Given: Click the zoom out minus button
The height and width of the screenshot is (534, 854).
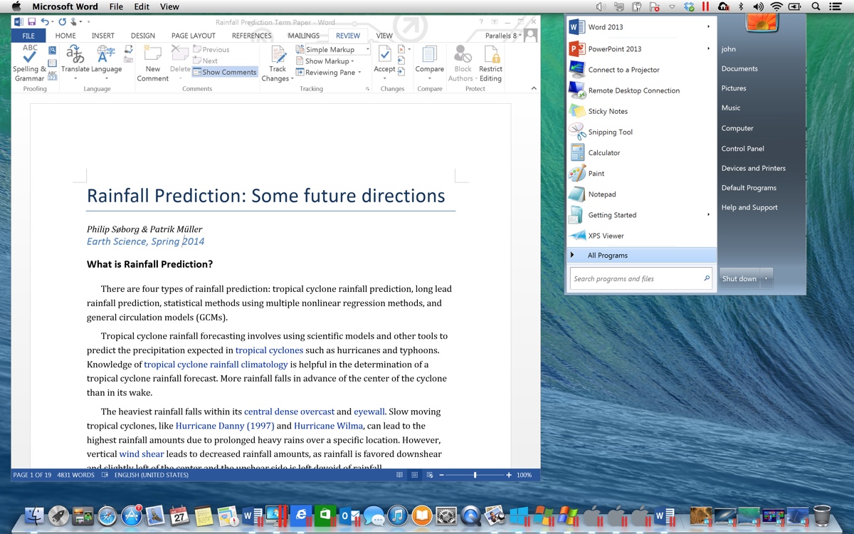Looking at the screenshot, I should pos(441,475).
